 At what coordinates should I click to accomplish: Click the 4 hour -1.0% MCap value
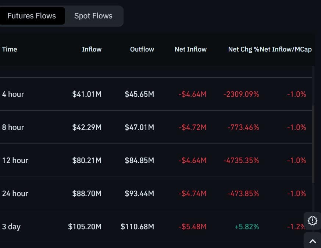296,94
